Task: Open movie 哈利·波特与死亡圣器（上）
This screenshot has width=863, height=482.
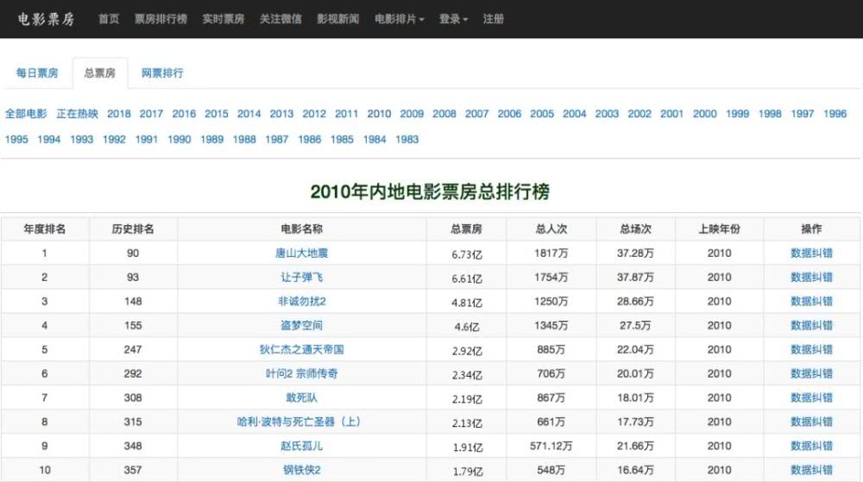Action: point(299,422)
